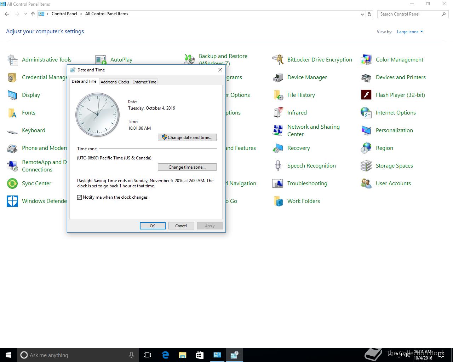Close the Date and Time dialog
The width and height of the screenshot is (453, 362).
coord(220,70)
